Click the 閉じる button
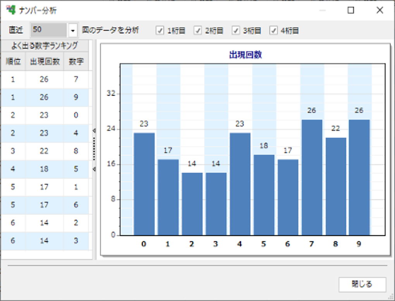 pyautogui.click(x=362, y=284)
